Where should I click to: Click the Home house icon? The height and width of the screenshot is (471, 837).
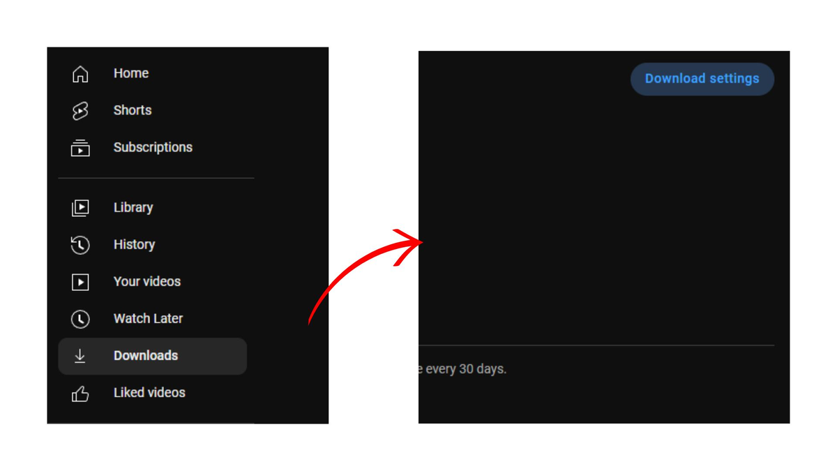pos(80,73)
